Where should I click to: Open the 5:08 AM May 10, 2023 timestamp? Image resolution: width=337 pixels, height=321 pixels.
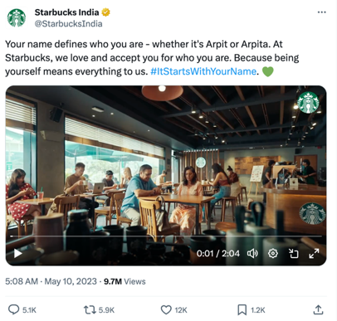point(51,281)
